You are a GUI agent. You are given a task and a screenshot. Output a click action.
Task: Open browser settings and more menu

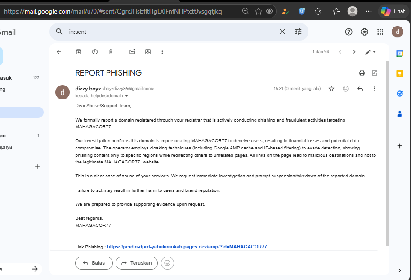coord(369,11)
